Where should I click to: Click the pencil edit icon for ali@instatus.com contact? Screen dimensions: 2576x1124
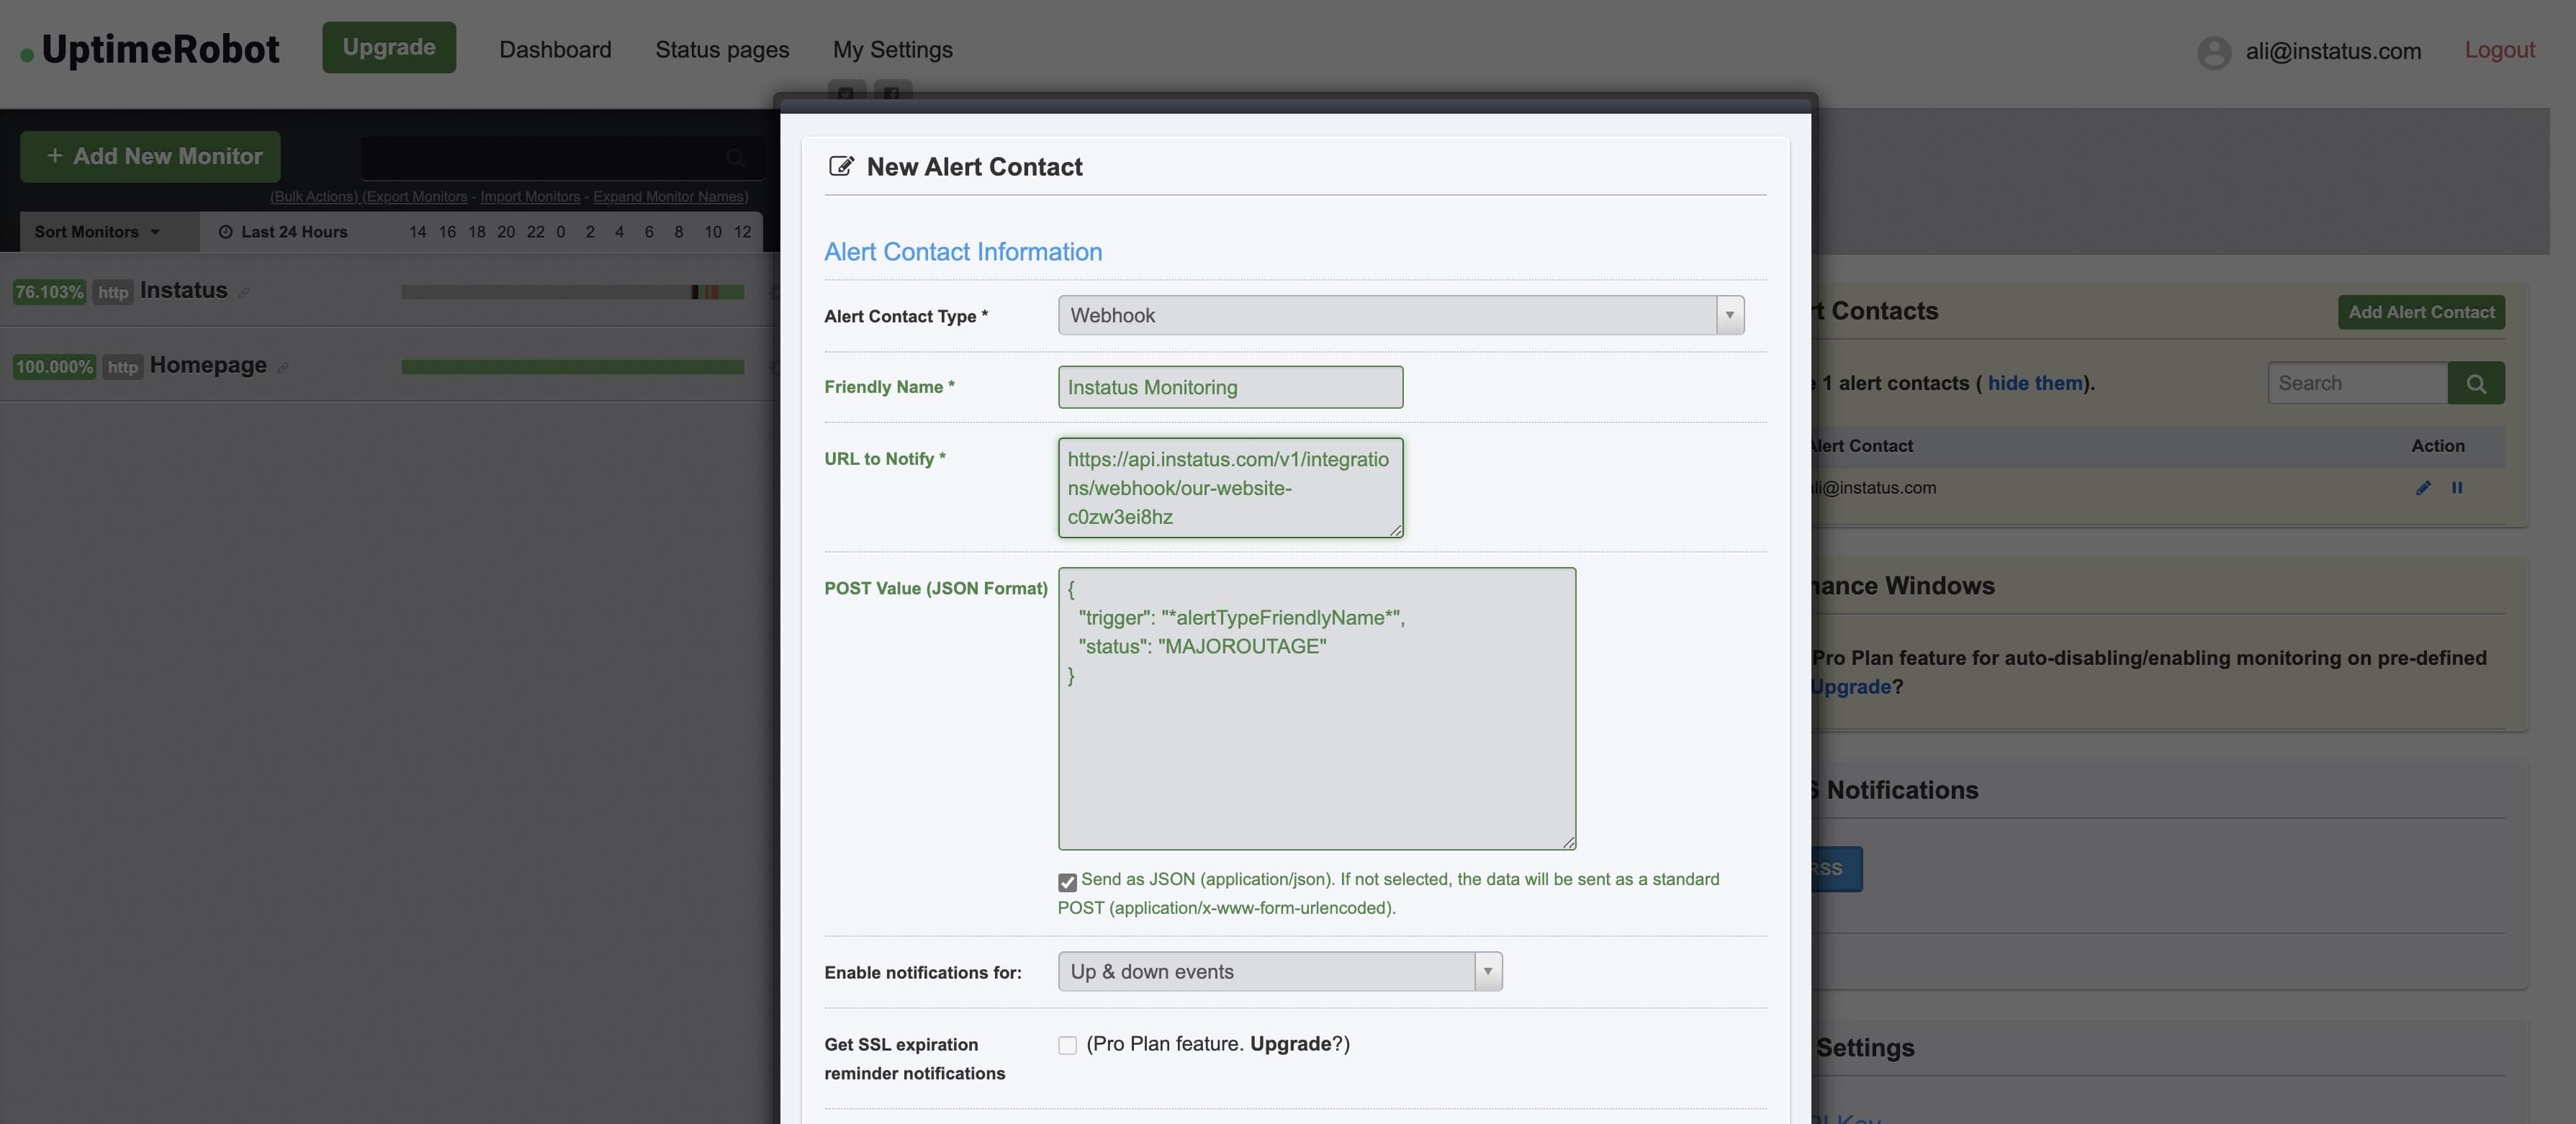tap(2423, 488)
